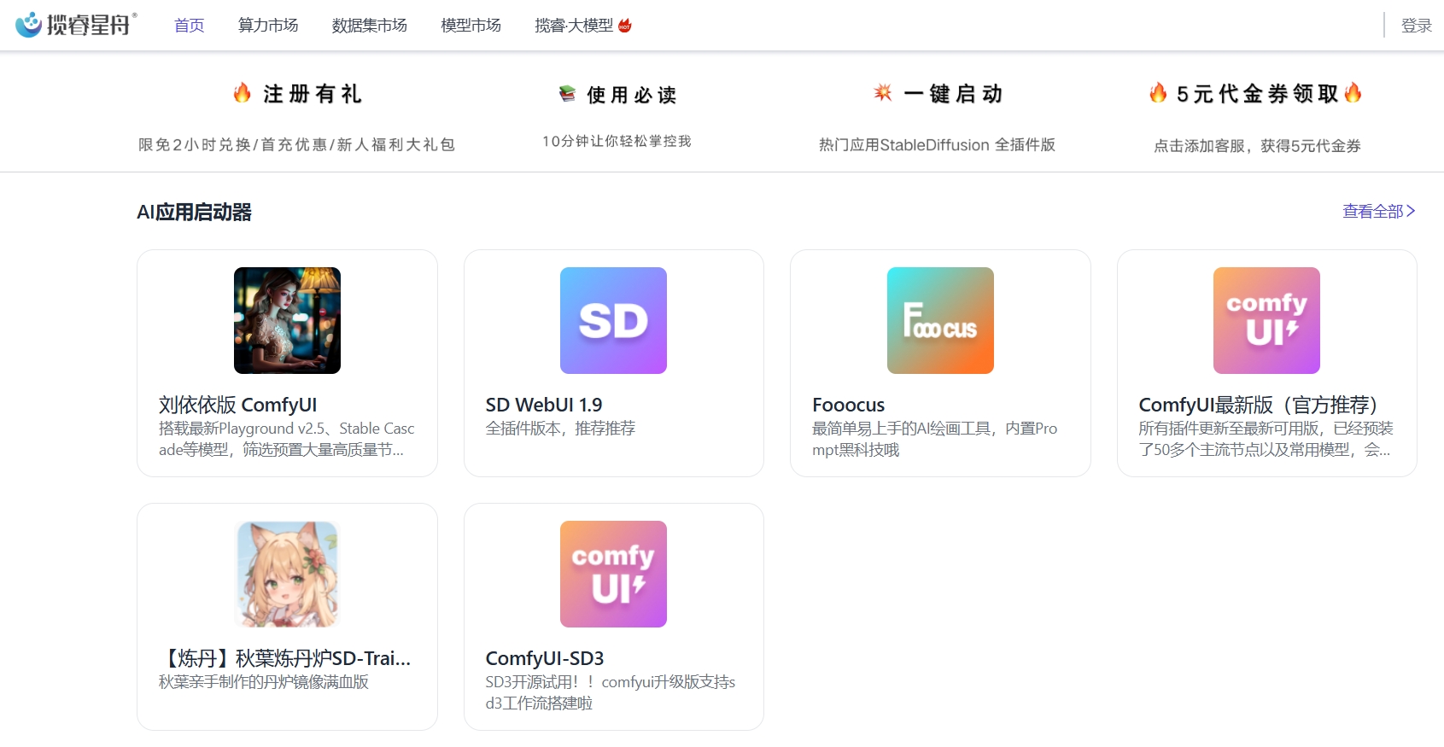
Task: Click books icon beside 使用必读
Action: (567, 93)
